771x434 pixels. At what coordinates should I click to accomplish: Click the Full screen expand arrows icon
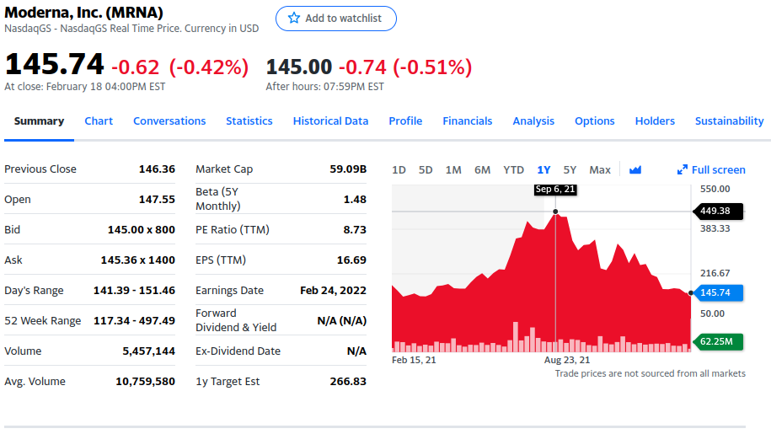point(682,169)
